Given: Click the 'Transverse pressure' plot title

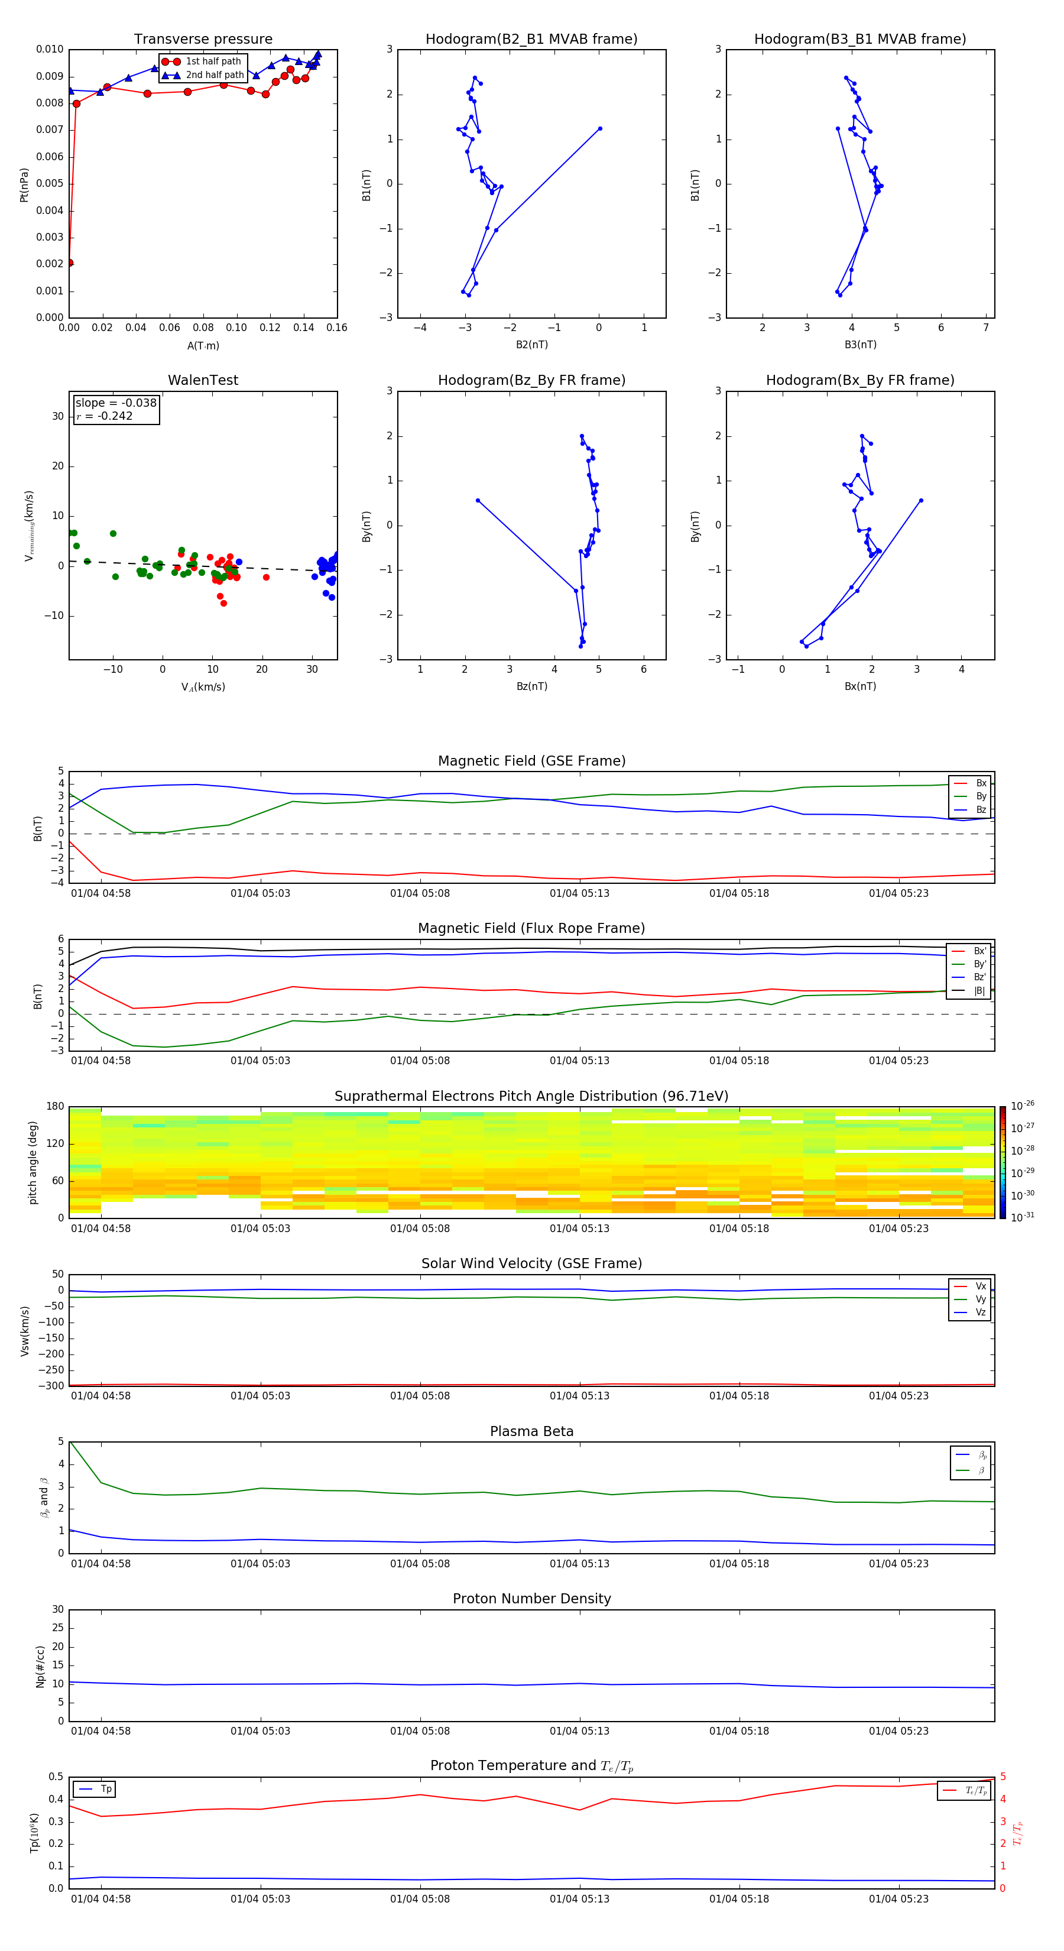Looking at the screenshot, I should [203, 38].
